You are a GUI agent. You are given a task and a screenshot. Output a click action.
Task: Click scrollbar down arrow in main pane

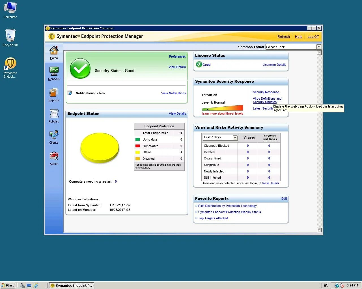(x=319, y=230)
